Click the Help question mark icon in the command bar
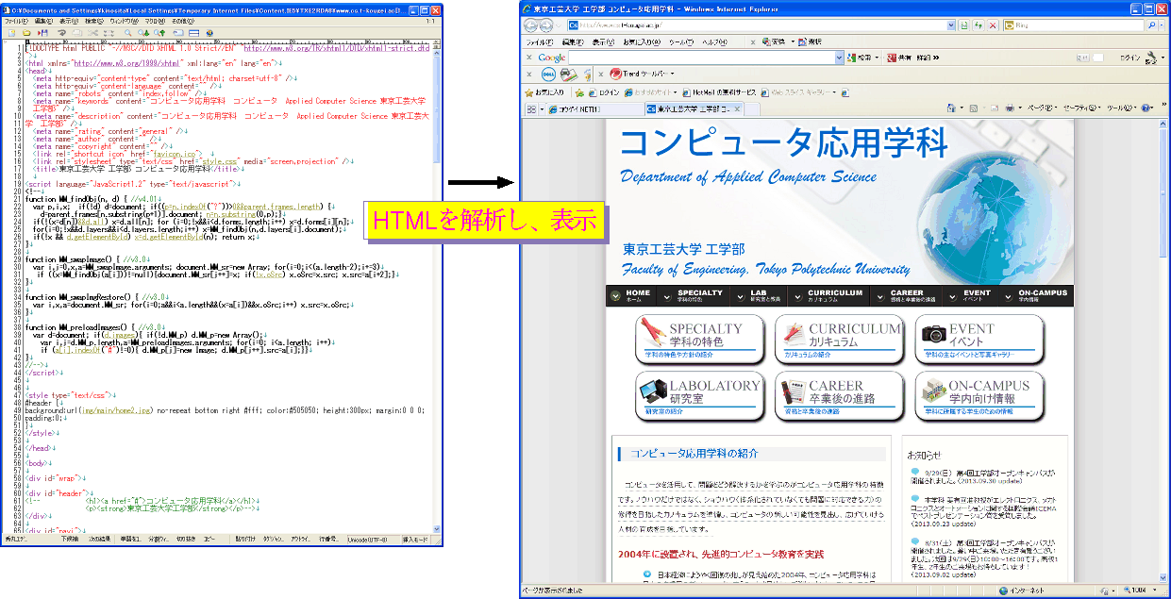This screenshot has height=599, width=1171. tap(1146, 108)
